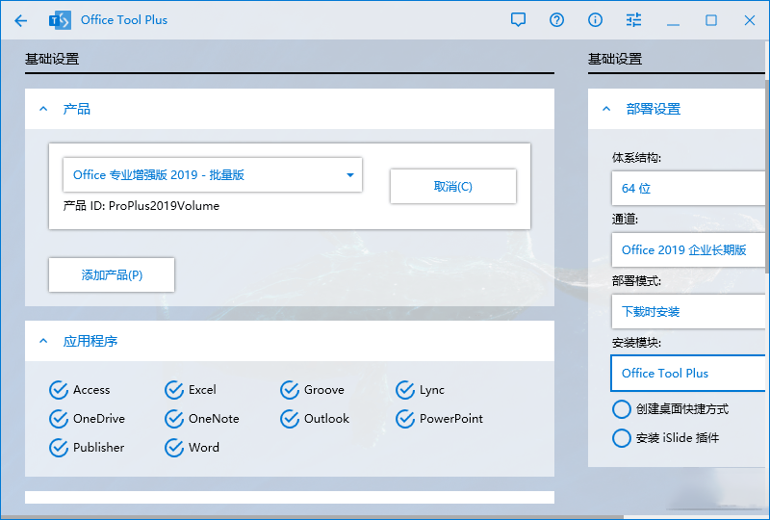Open the 部署模式 下载时安装 dropdown
Screen dimensions: 770x520
click(x=688, y=312)
